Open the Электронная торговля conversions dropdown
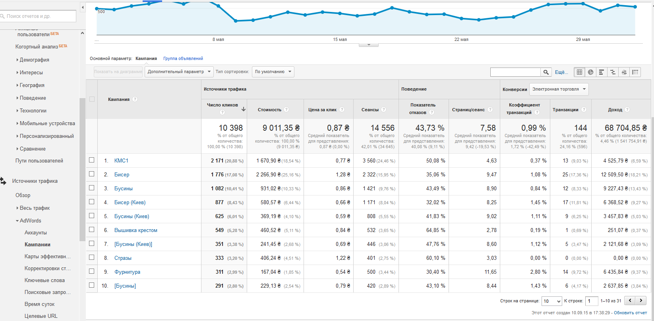The width and height of the screenshot is (654, 321). 559,89
